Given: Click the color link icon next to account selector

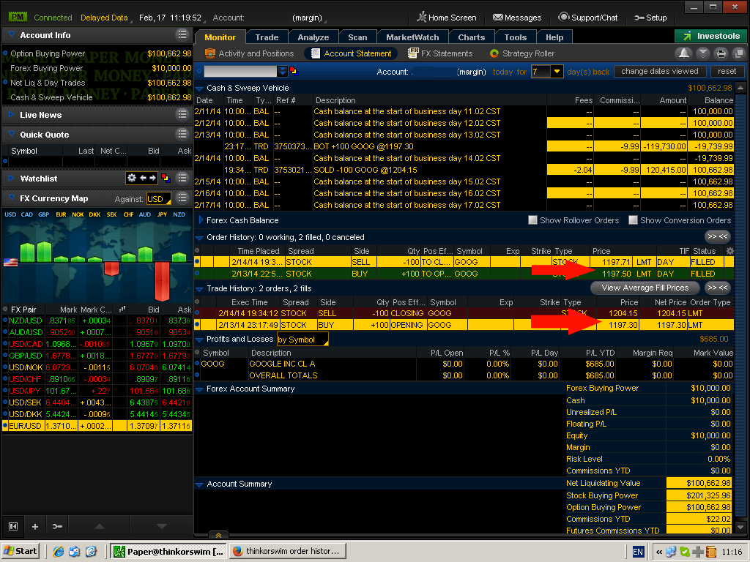Looking at the screenshot, I should tap(294, 72).
